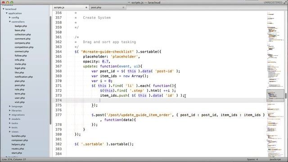Open like.php file
Screen dimensions: 288x162
(x=19, y=72)
